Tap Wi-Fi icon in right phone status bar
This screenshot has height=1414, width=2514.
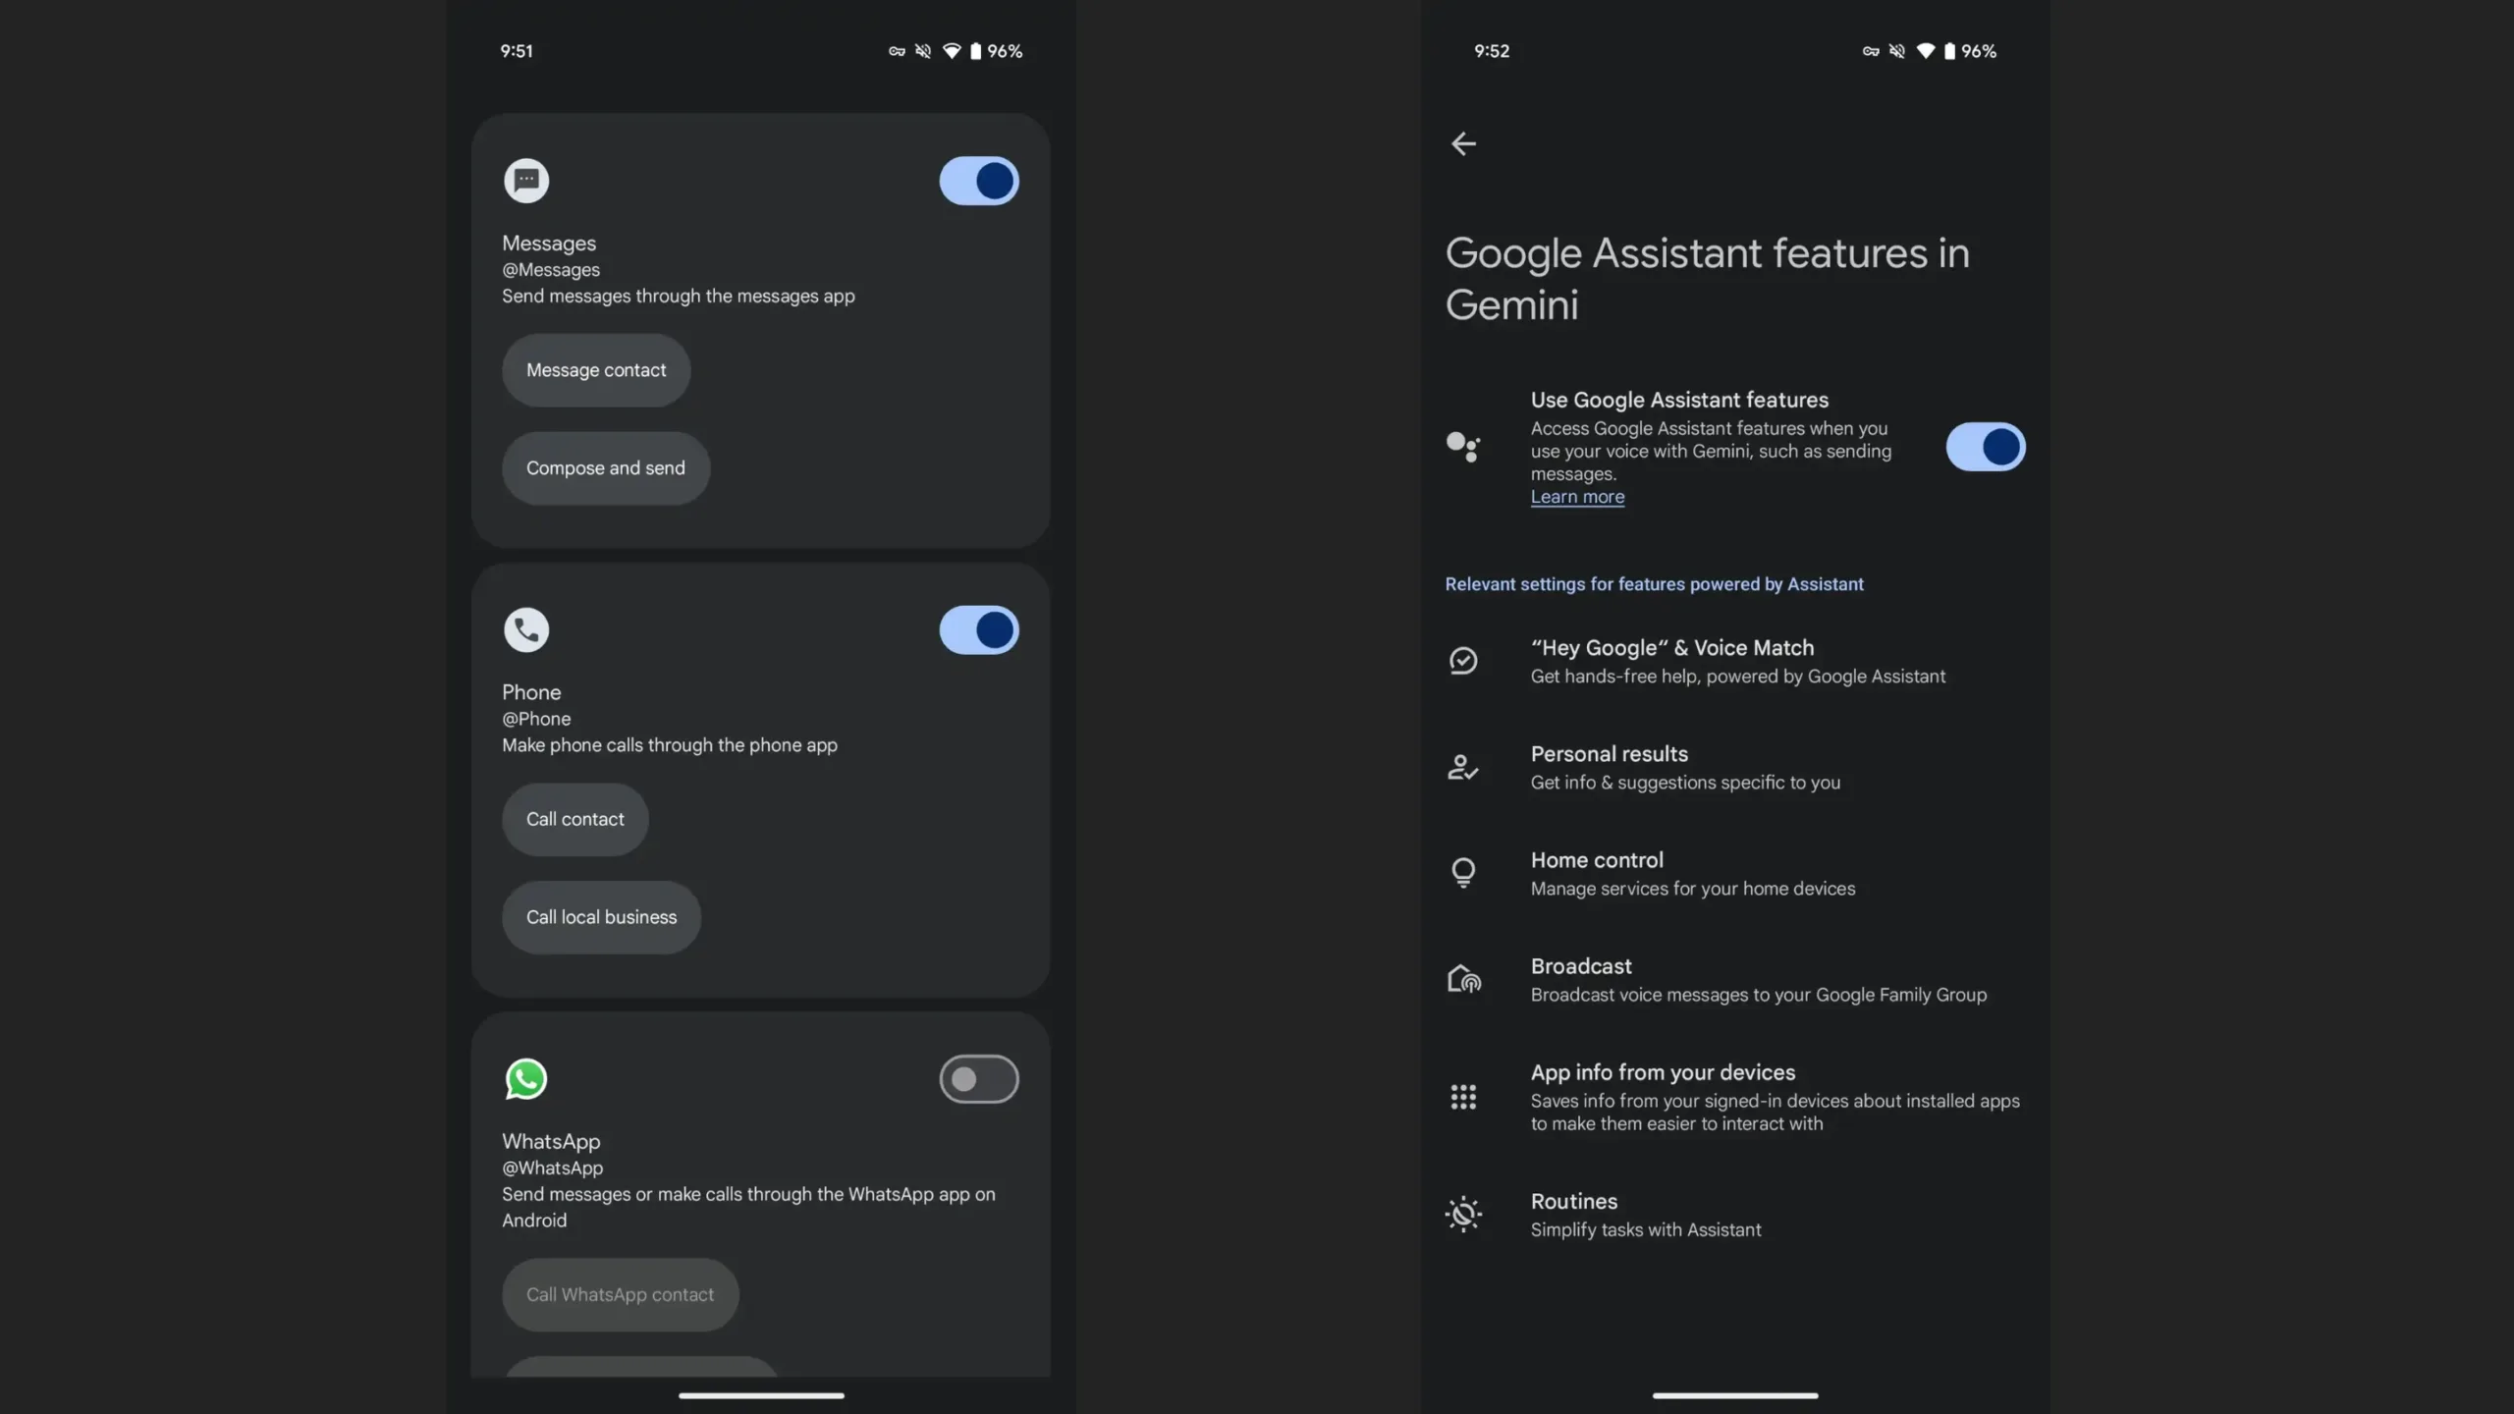(x=1925, y=51)
